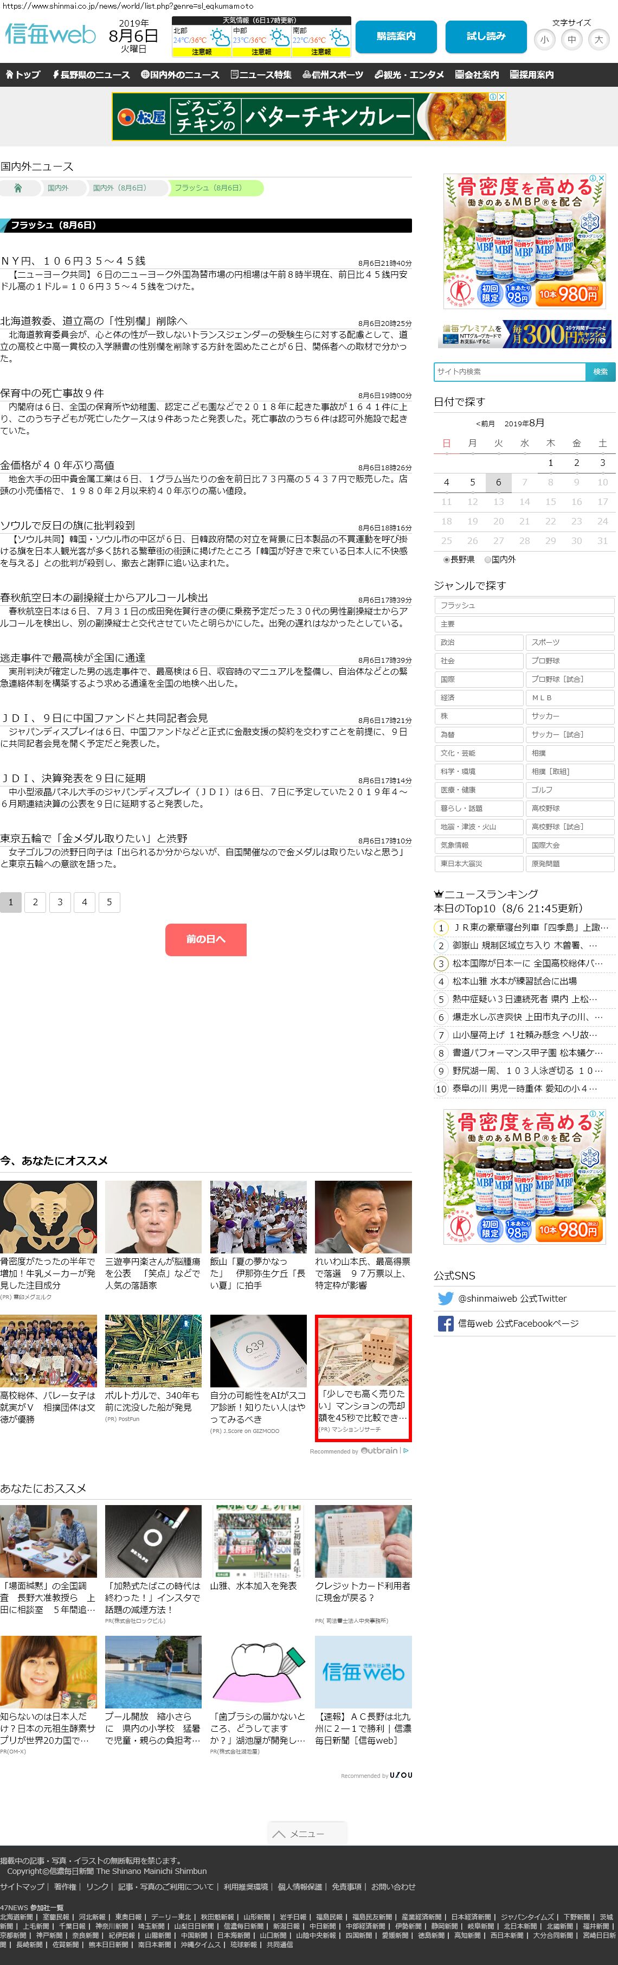Click the サイトマップ footer link

[x=22, y=1886]
